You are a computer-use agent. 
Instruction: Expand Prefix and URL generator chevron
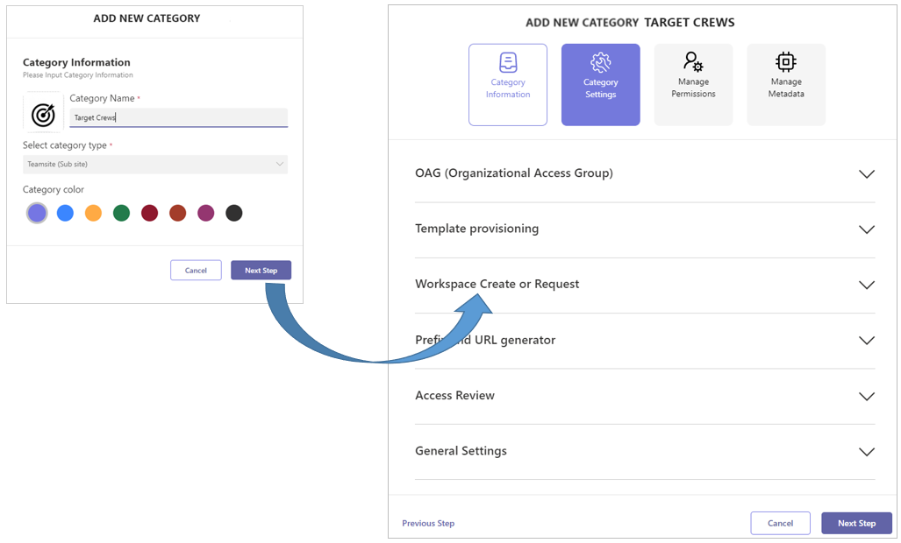click(867, 340)
